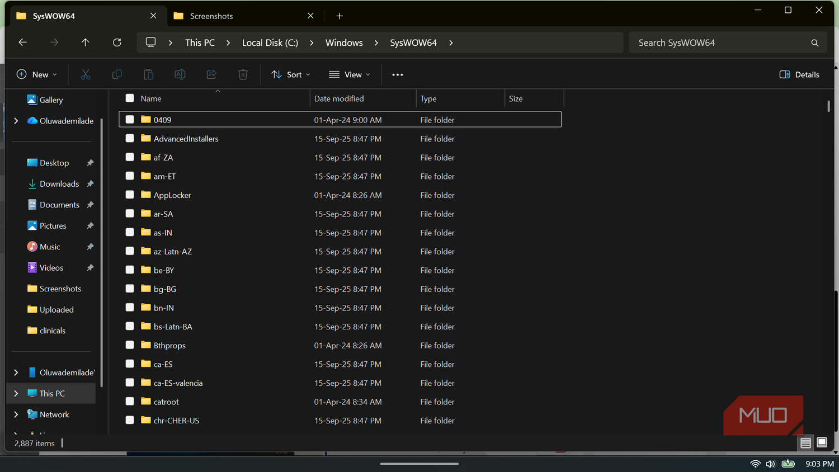Switch to the Screenshots tab
The image size is (839, 472).
244,16
